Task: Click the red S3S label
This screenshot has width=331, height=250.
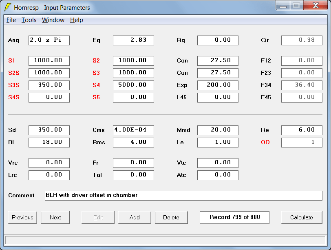Action: 14,85
